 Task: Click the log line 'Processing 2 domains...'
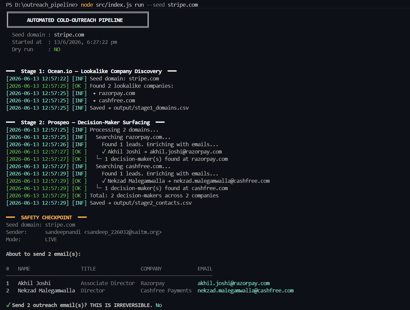point(124,130)
